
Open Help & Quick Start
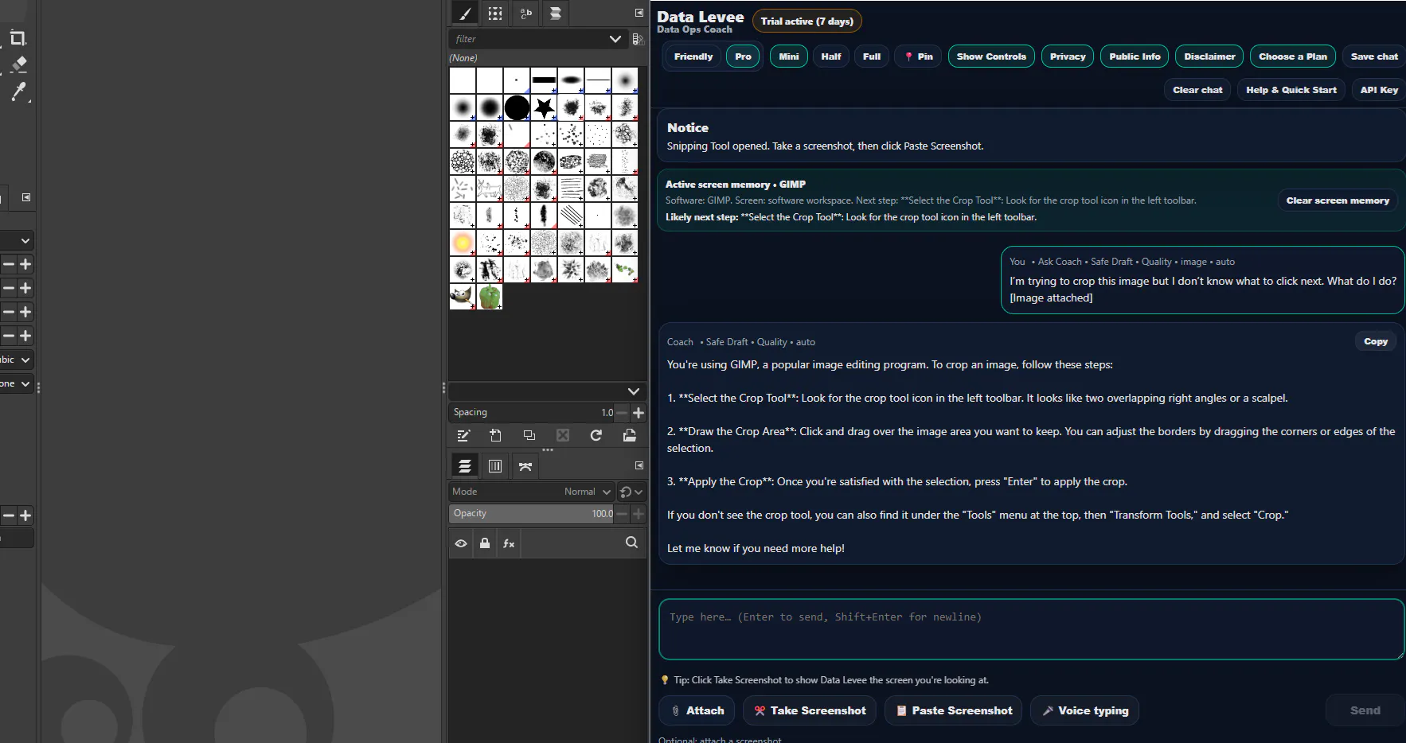pyautogui.click(x=1291, y=90)
